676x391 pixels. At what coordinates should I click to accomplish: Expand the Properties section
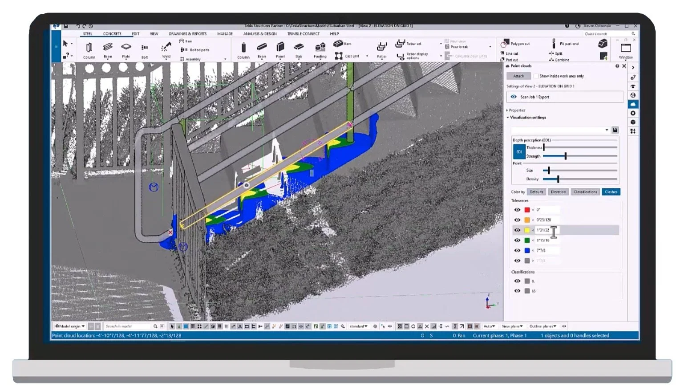pyautogui.click(x=516, y=110)
